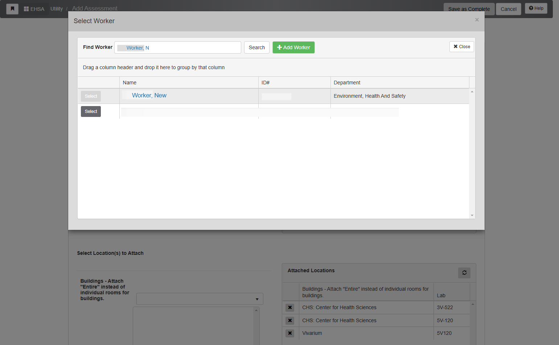Click the Search button
Screen dimensions: 559x345
click(257, 47)
